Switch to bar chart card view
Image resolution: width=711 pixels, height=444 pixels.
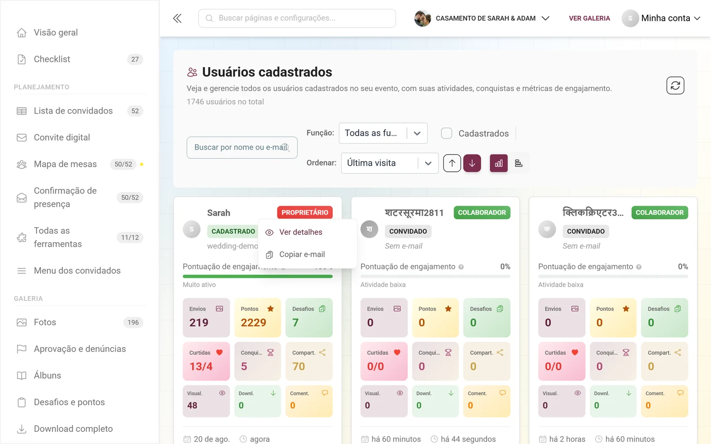pyautogui.click(x=499, y=163)
